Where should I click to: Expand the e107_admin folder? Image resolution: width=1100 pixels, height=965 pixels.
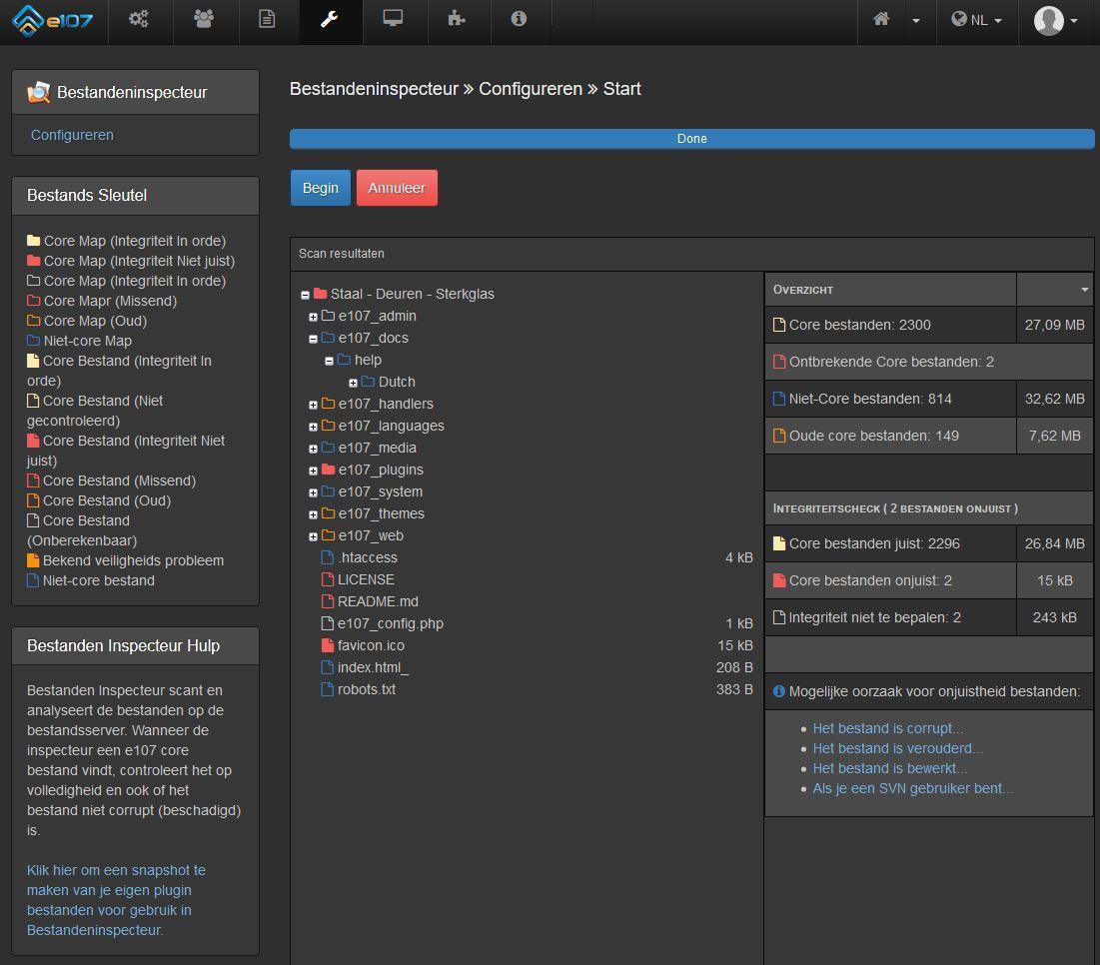point(313,317)
